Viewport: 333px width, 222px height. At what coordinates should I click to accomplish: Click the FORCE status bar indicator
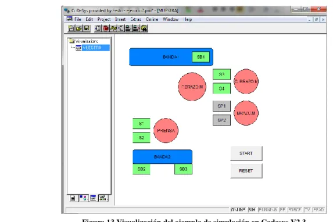(295, 210)
